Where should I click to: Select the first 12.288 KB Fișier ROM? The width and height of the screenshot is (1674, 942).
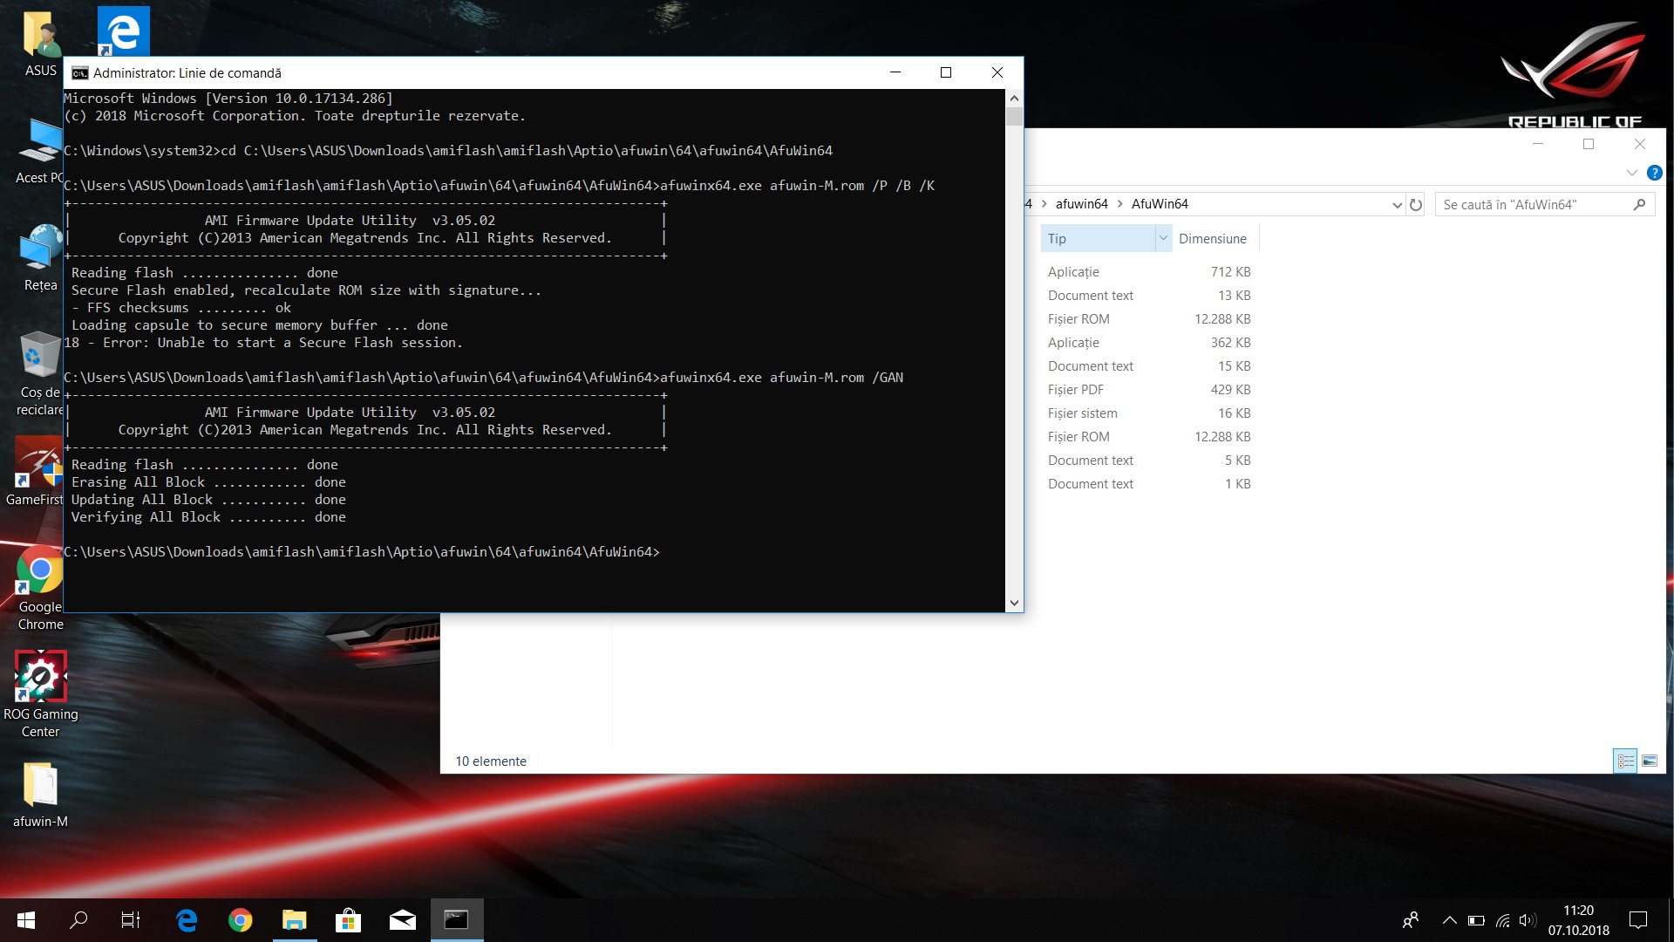(x=1149, y=319)
